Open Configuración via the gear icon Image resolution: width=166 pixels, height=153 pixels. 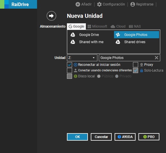(99, 4)
